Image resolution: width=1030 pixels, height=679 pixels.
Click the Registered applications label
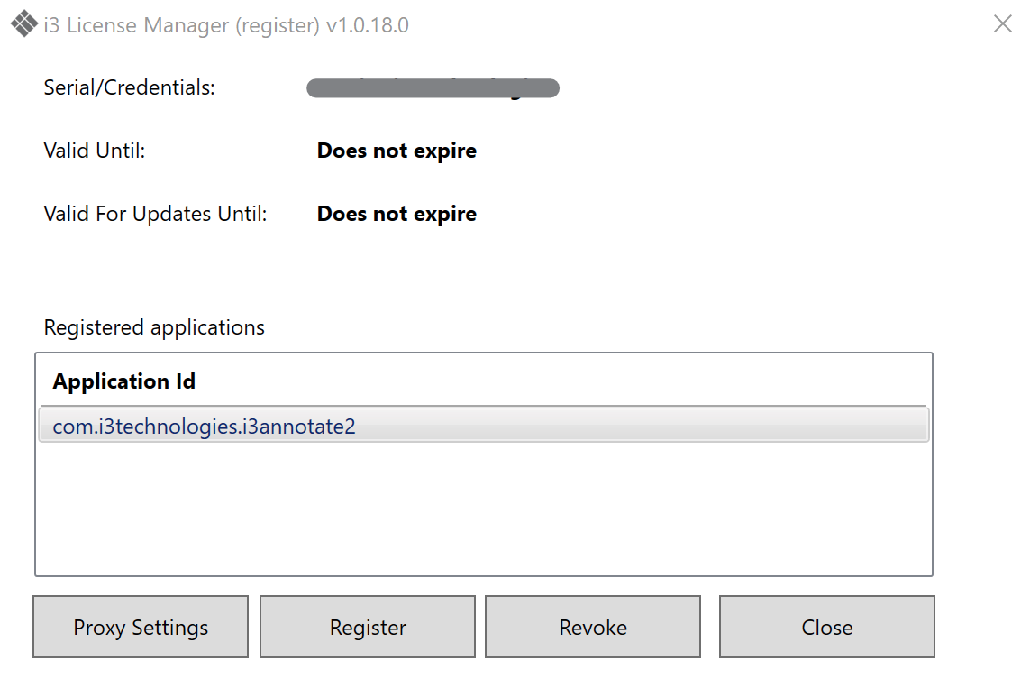point(153,326)
